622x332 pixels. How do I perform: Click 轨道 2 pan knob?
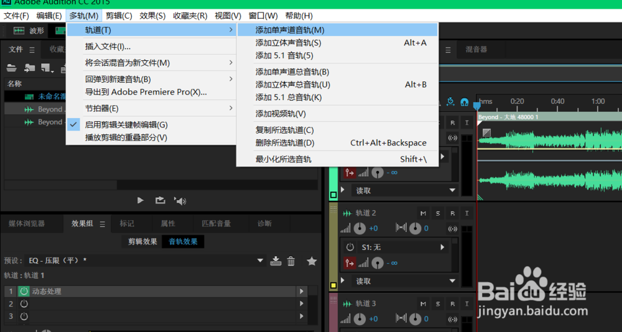(x=415, y=228)
